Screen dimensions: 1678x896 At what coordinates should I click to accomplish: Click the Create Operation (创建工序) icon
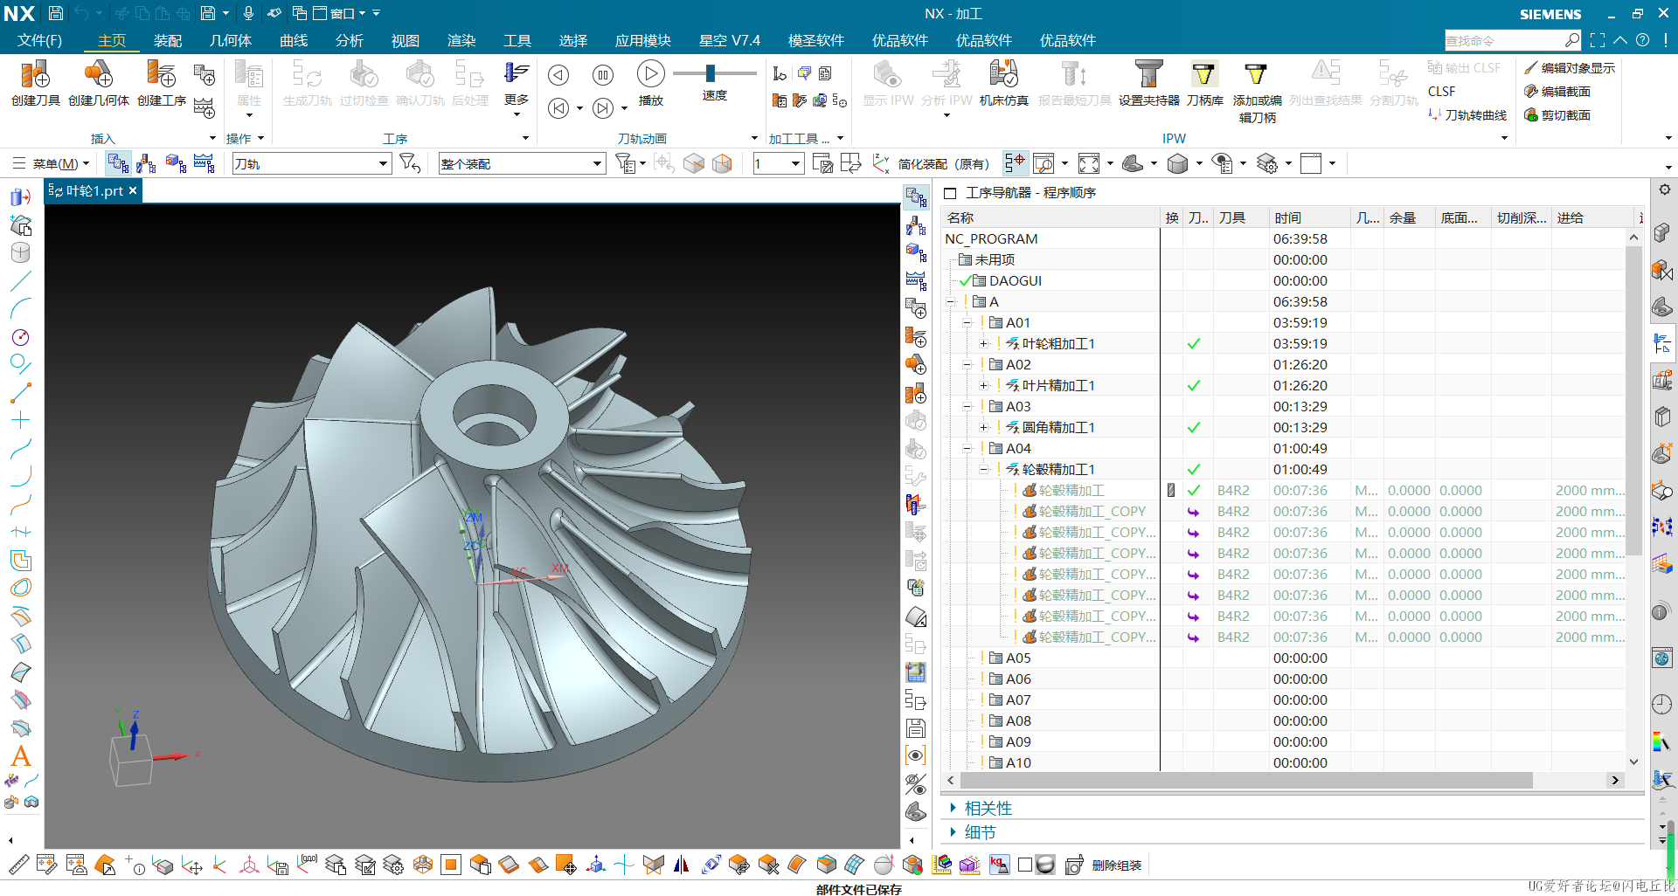[162, 83]
